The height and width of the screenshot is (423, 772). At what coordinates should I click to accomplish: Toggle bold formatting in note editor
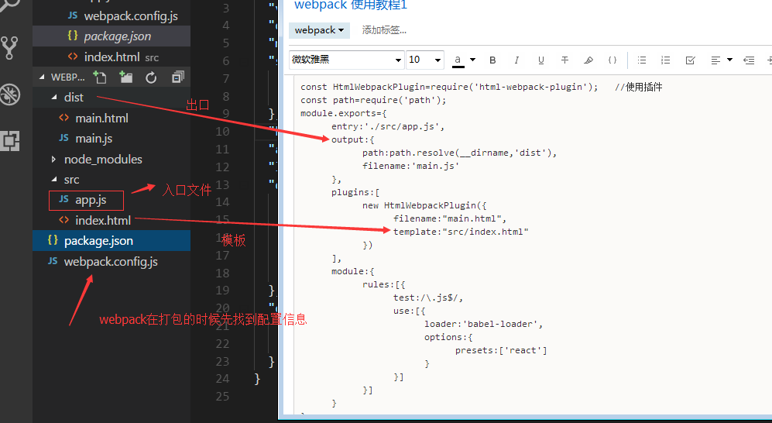[x=492, y=60]
